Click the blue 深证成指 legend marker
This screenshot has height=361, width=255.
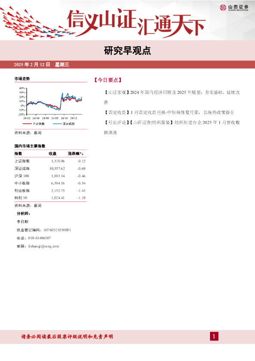tap(57, 124)
